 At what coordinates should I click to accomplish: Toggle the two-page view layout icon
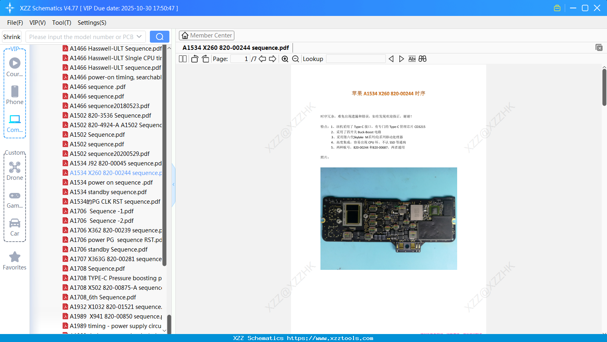(183, 59)
